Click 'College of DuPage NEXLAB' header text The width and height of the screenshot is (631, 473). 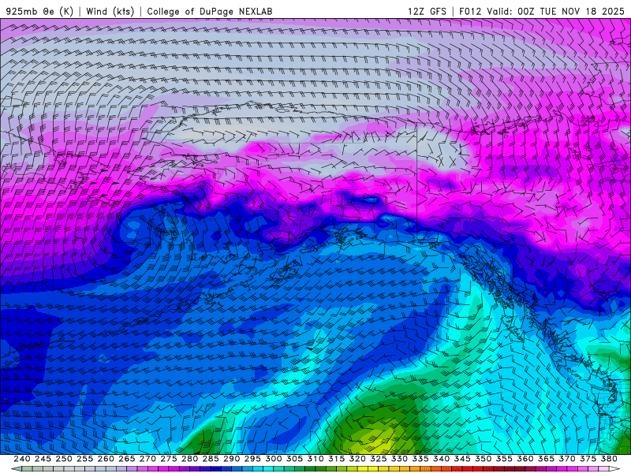coord(210,11)
